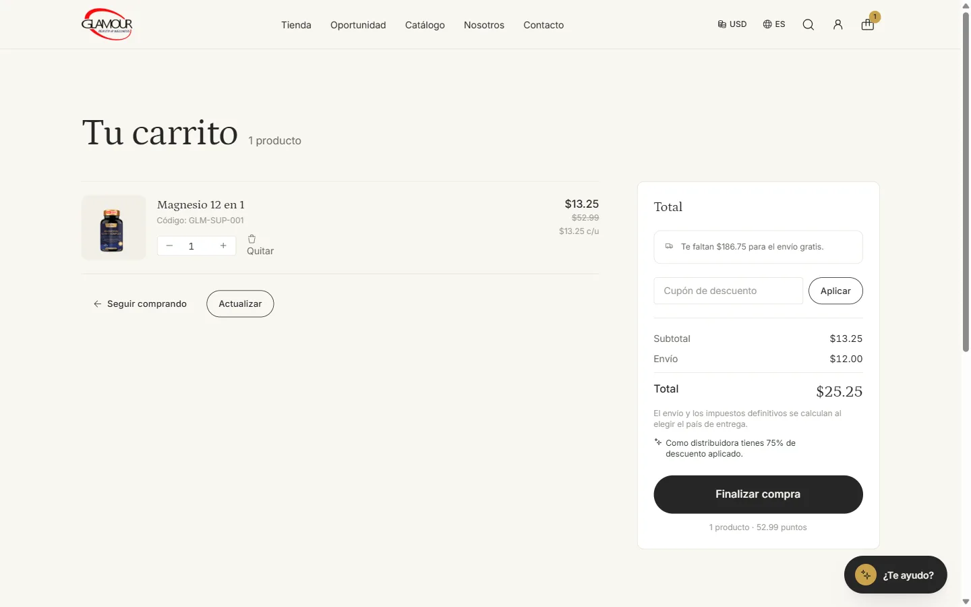
Task: Apply the coupon with Aplicar button
Action: [x=835, y=291]
